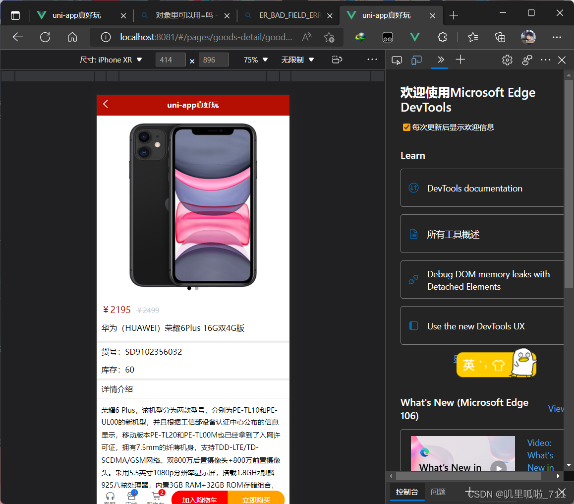This screenshot has width=574, height=504.
Task: Change the 75% zoom dropdown
Action: pyautogui.click(x=255, y=60)
